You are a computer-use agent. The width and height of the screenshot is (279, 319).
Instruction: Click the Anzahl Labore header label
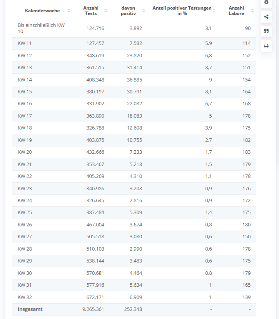tap(236, 11)
